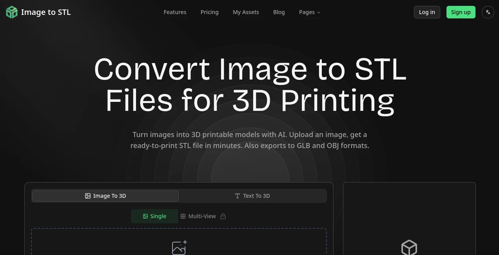Click the picture icon inside Single button
499x255 pixels.
(x=145, y=216)
